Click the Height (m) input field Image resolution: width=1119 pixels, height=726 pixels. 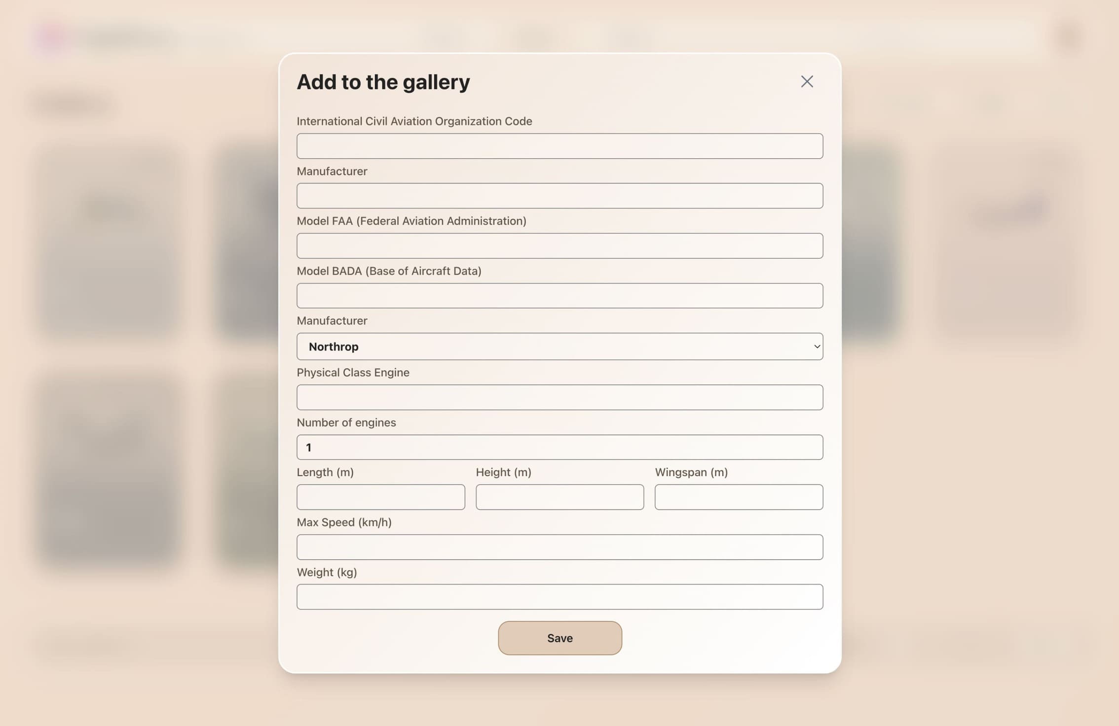click(559, 497)
